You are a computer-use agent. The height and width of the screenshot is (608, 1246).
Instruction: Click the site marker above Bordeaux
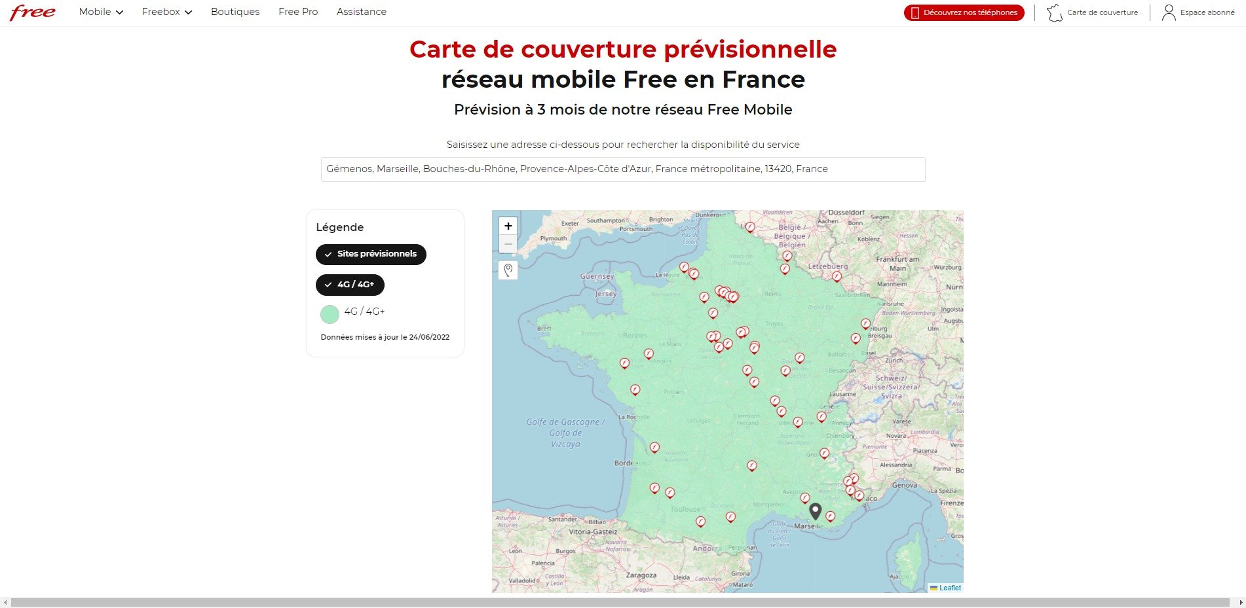click(x=654, y=448)
